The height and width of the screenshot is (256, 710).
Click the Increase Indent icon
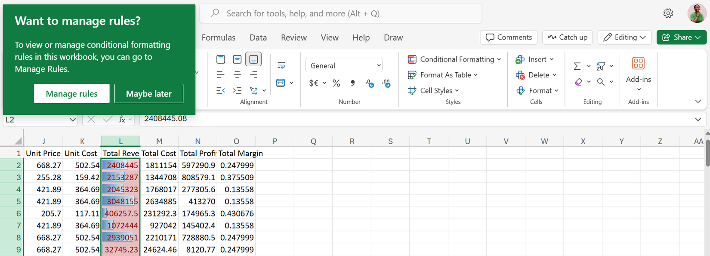[237, 90]
